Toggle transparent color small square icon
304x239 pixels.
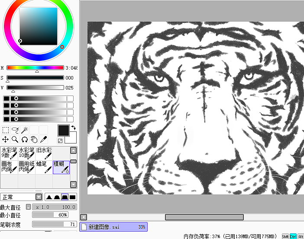tap(60, 141)
